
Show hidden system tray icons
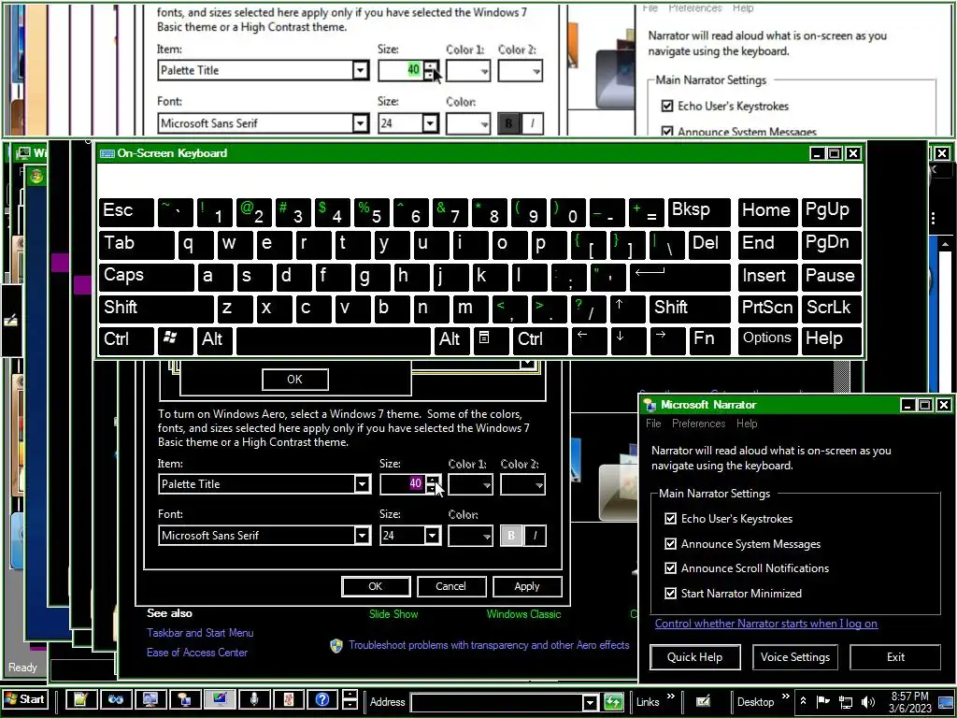pyautogui.click(x=803, y=701)
